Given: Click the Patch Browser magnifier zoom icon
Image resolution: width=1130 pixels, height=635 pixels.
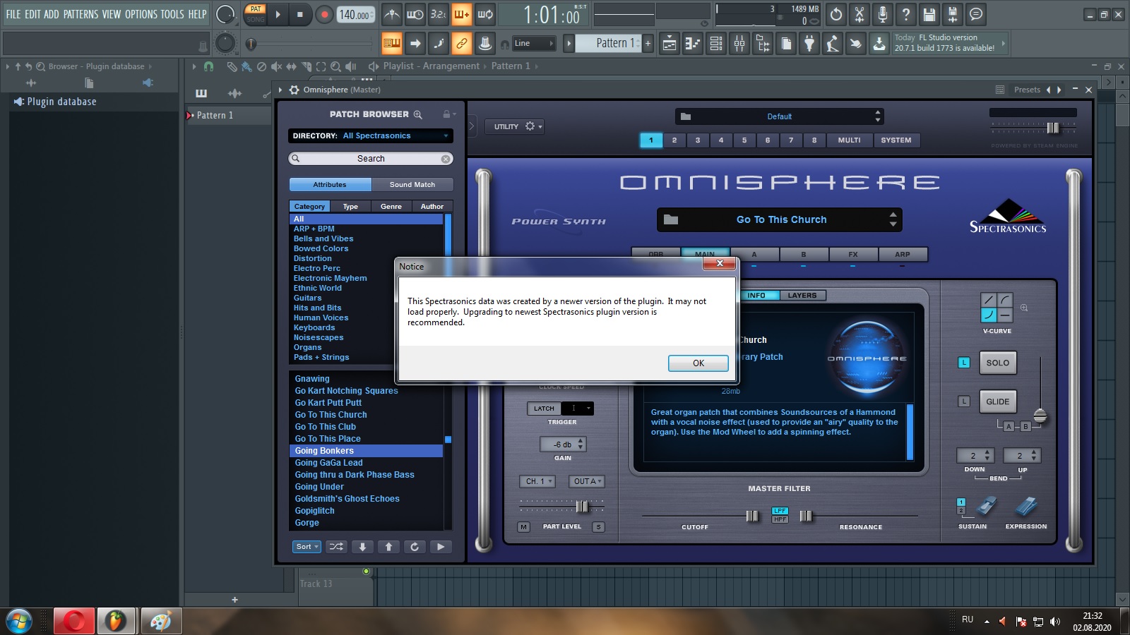Looking at the screenshot, I should (x=418, y=114).
